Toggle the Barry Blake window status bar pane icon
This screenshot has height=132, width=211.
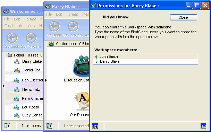[x=49, y=126]
